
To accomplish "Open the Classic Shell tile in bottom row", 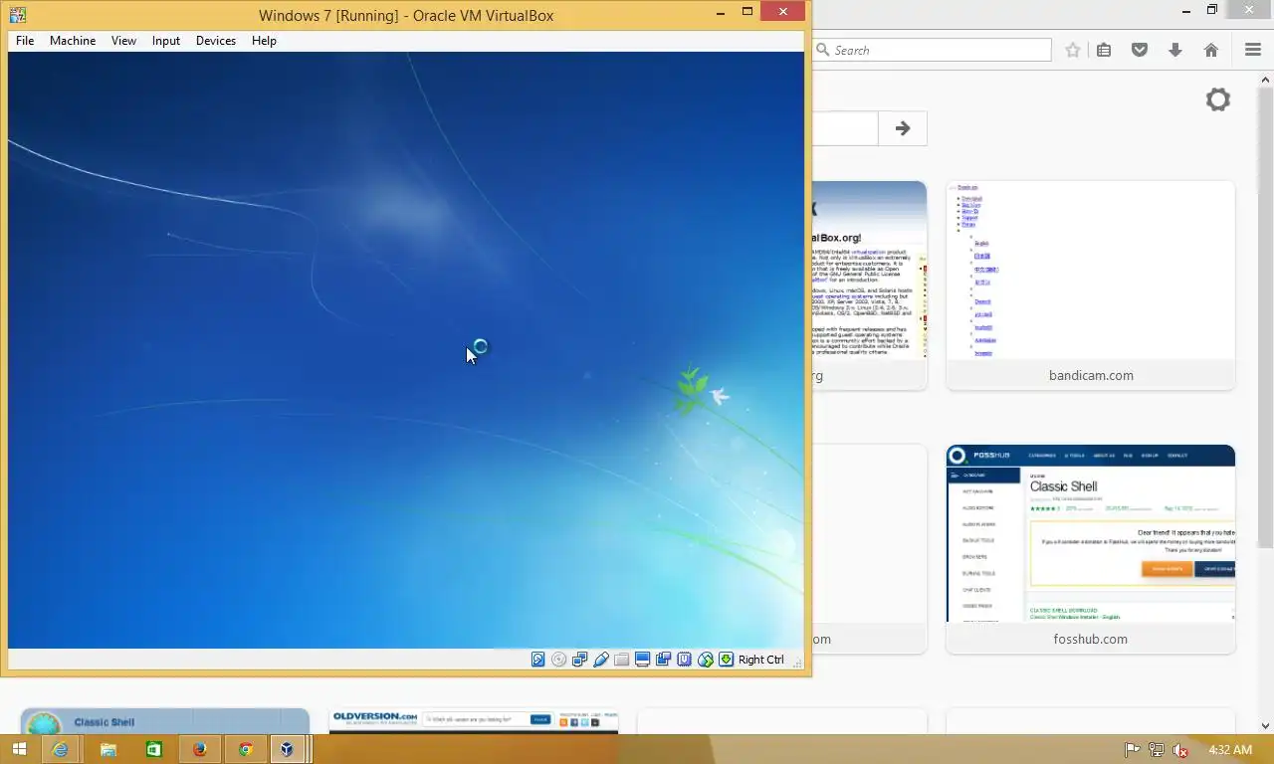I will coord(165,721).
